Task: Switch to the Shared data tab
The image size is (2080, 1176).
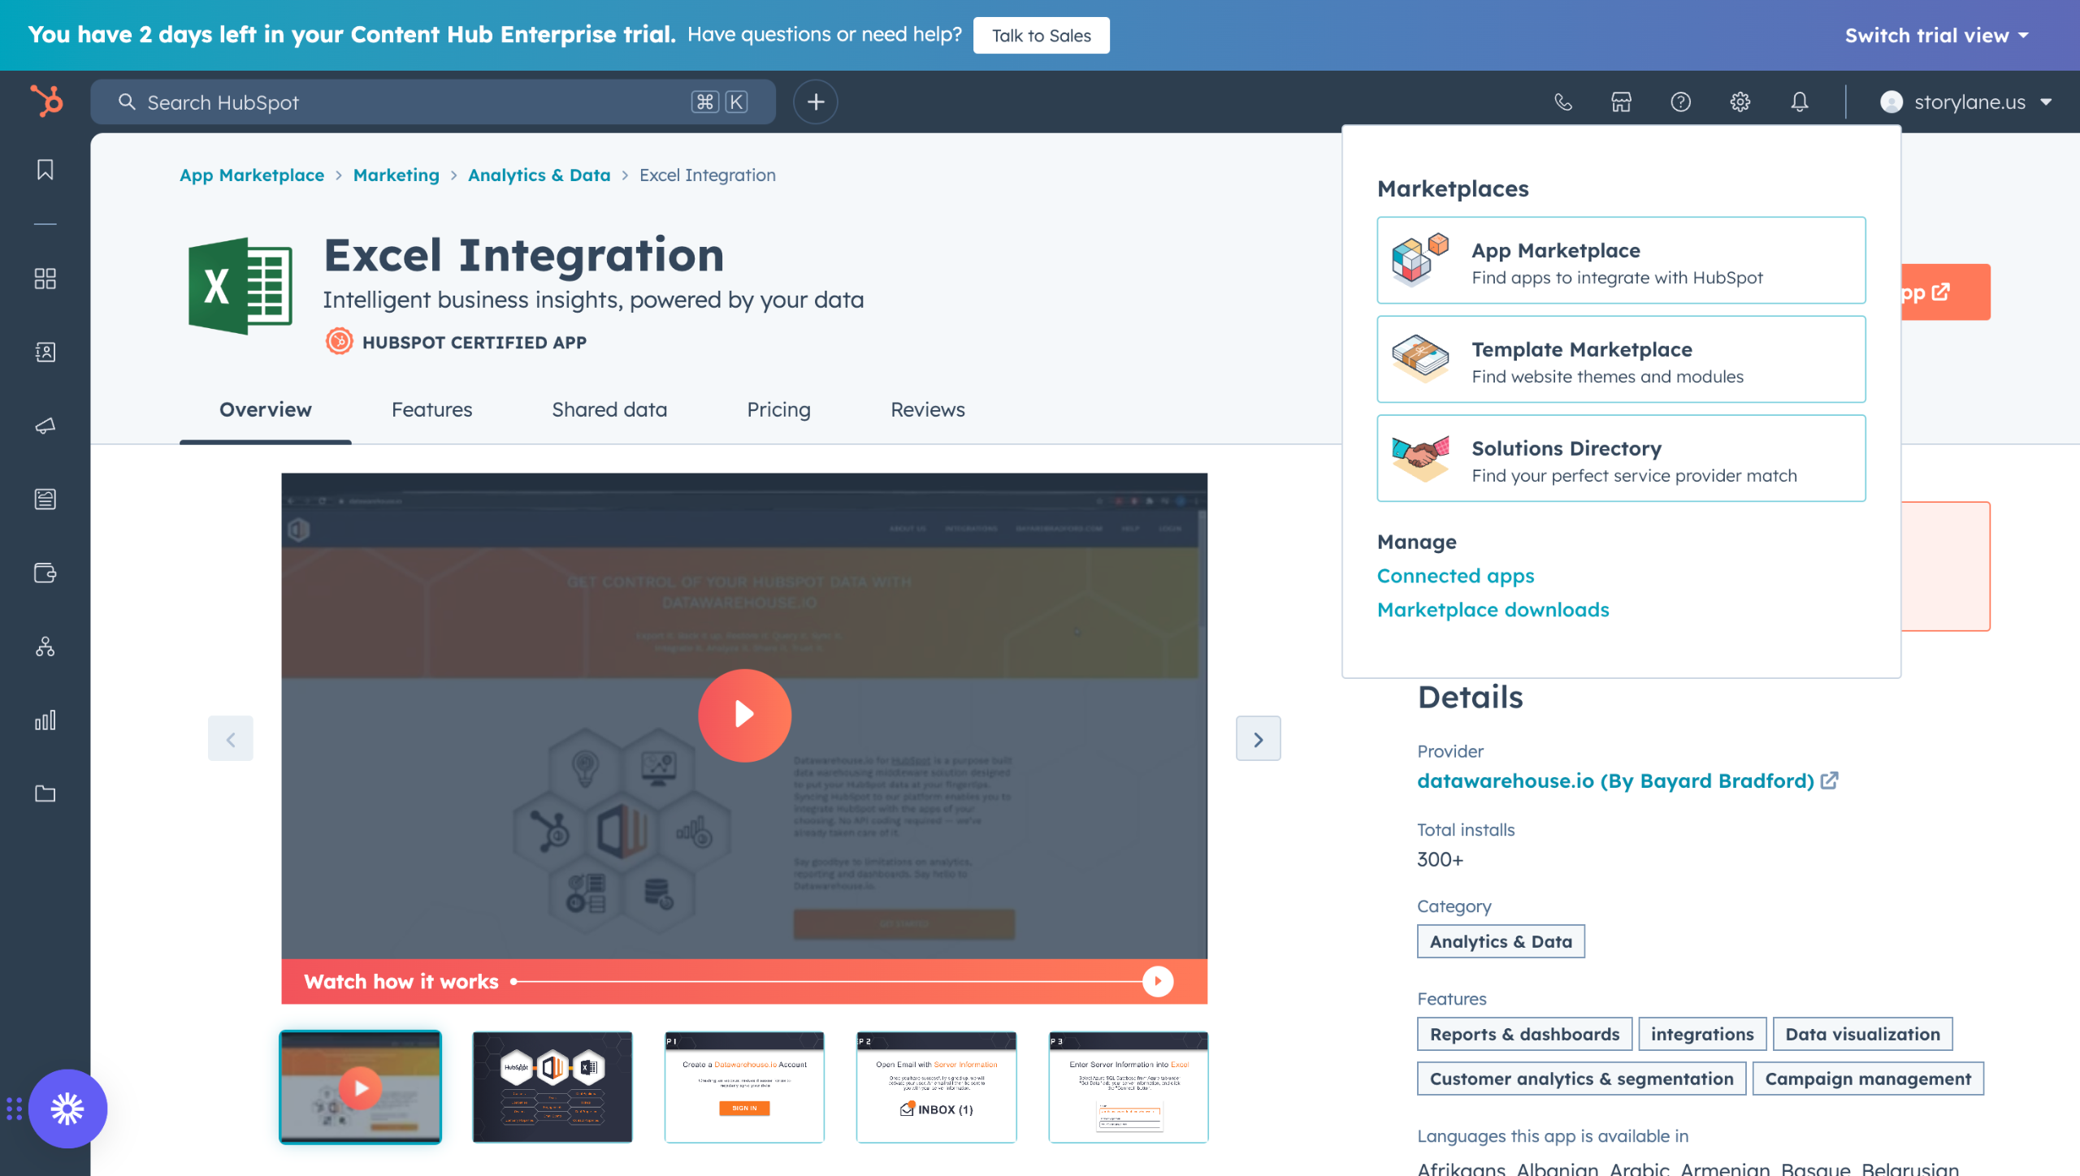Action: point(609,410)
